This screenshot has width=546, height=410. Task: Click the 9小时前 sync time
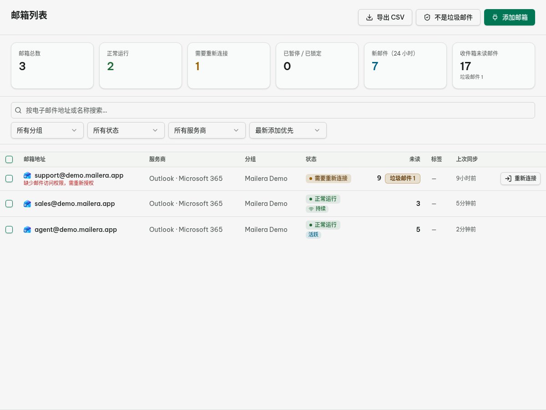pos(466,179)
